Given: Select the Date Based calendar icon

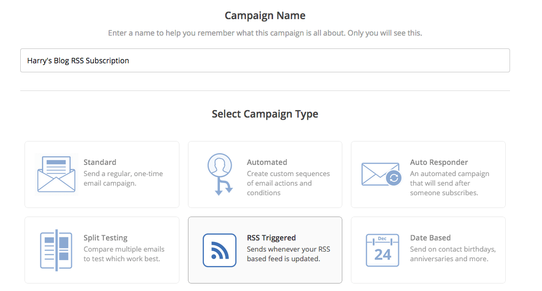Looking at the screenshot, I should (382, 250).
